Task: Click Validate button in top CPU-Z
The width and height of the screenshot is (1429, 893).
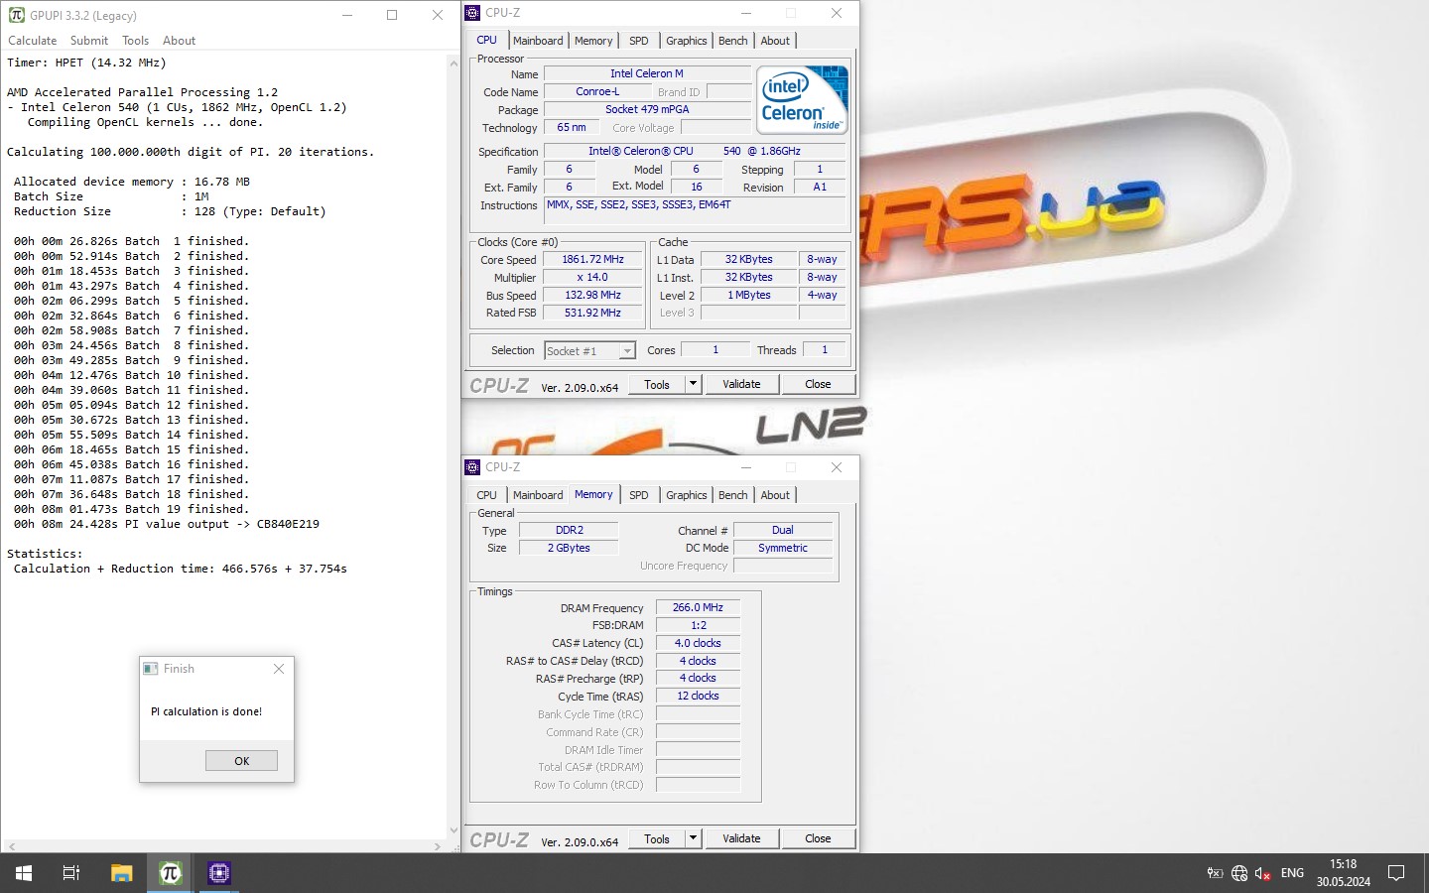Action: point(741,384)
